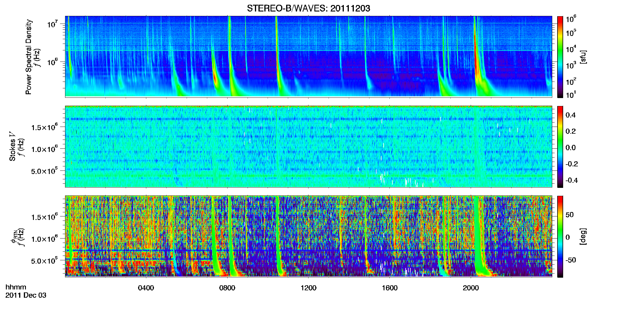Select the Stokes V axis label
The width and height of the screenshot is (617, 318).
tap(12, 146)
